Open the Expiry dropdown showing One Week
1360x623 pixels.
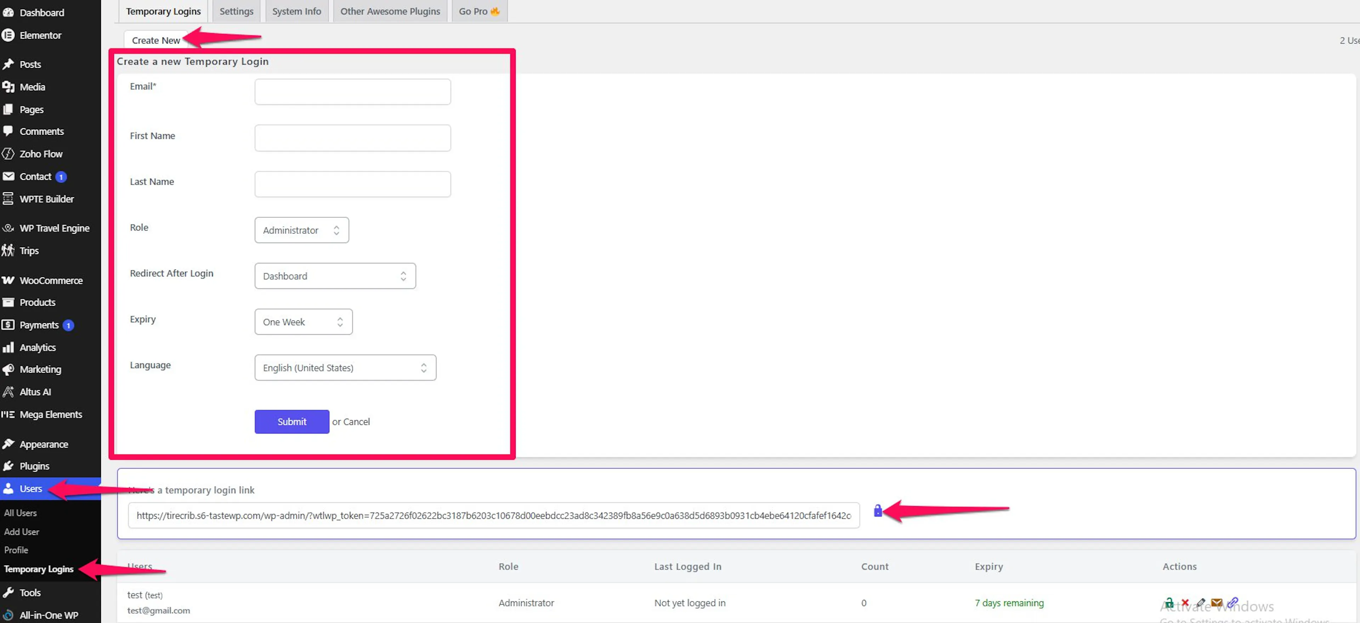(303, 322)
